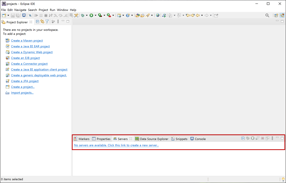The width and height of the screenshot is (286, 183).
Task: Click Create a Dynamic Web project link
Action: pos(32,52)
